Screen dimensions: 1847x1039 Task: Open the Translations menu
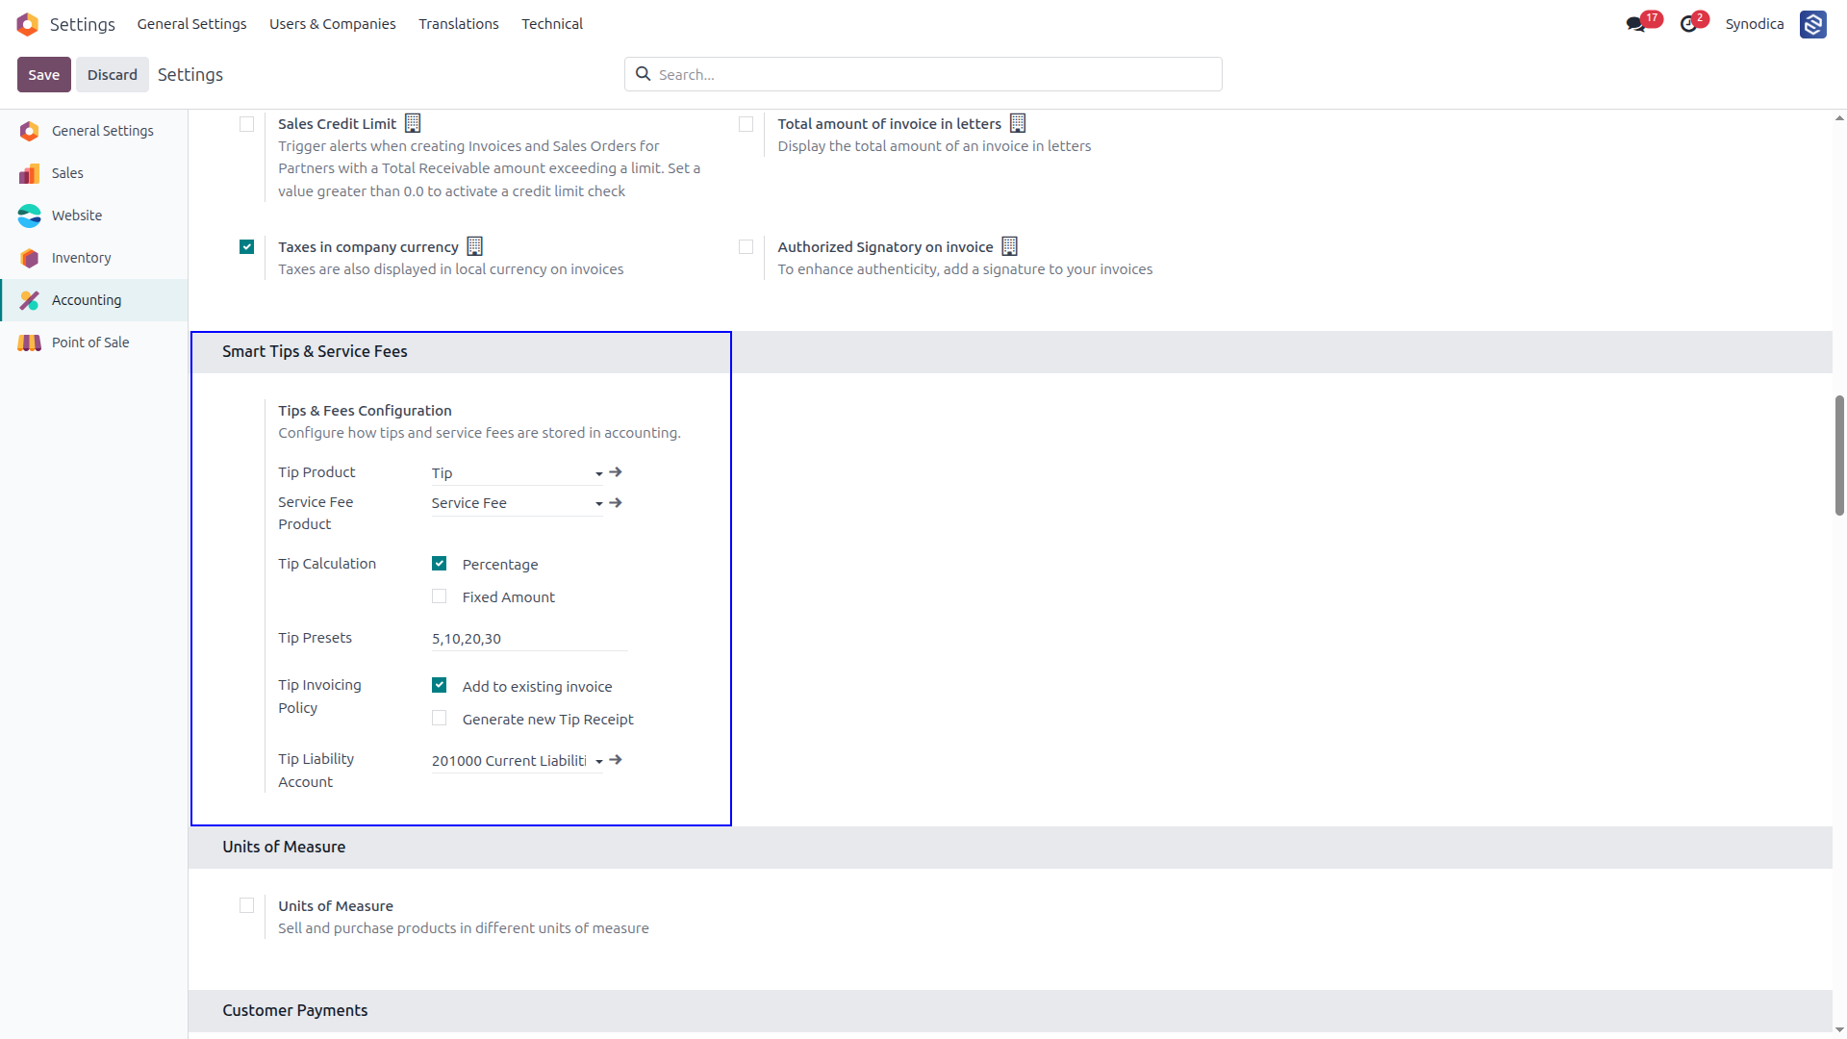pyautogui.click(x=458, y=24)
